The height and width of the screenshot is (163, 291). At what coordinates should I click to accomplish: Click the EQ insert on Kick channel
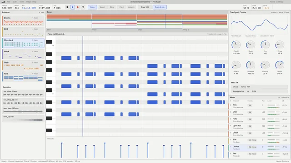(x=250, y=105)
